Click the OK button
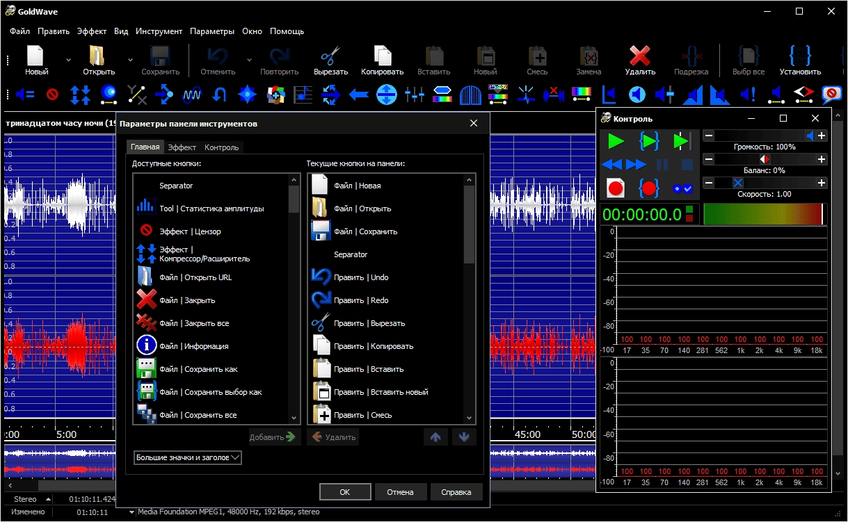The width and height of the screenshot is (848, 522). pos(345,491)
